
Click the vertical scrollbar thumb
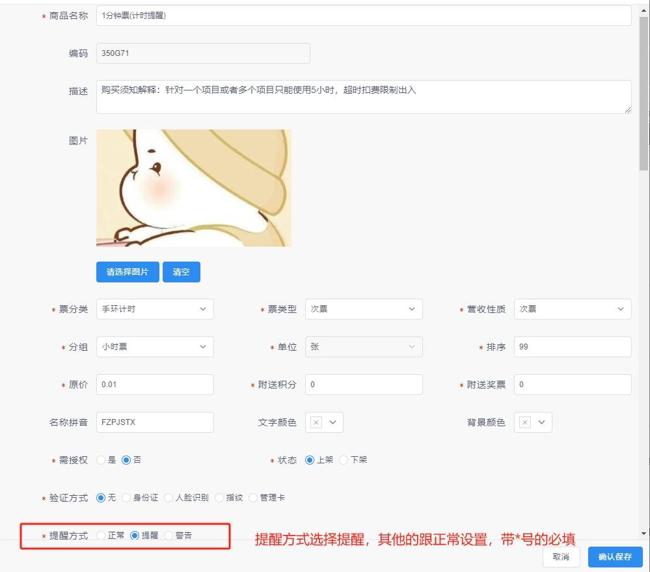(643, 93)
